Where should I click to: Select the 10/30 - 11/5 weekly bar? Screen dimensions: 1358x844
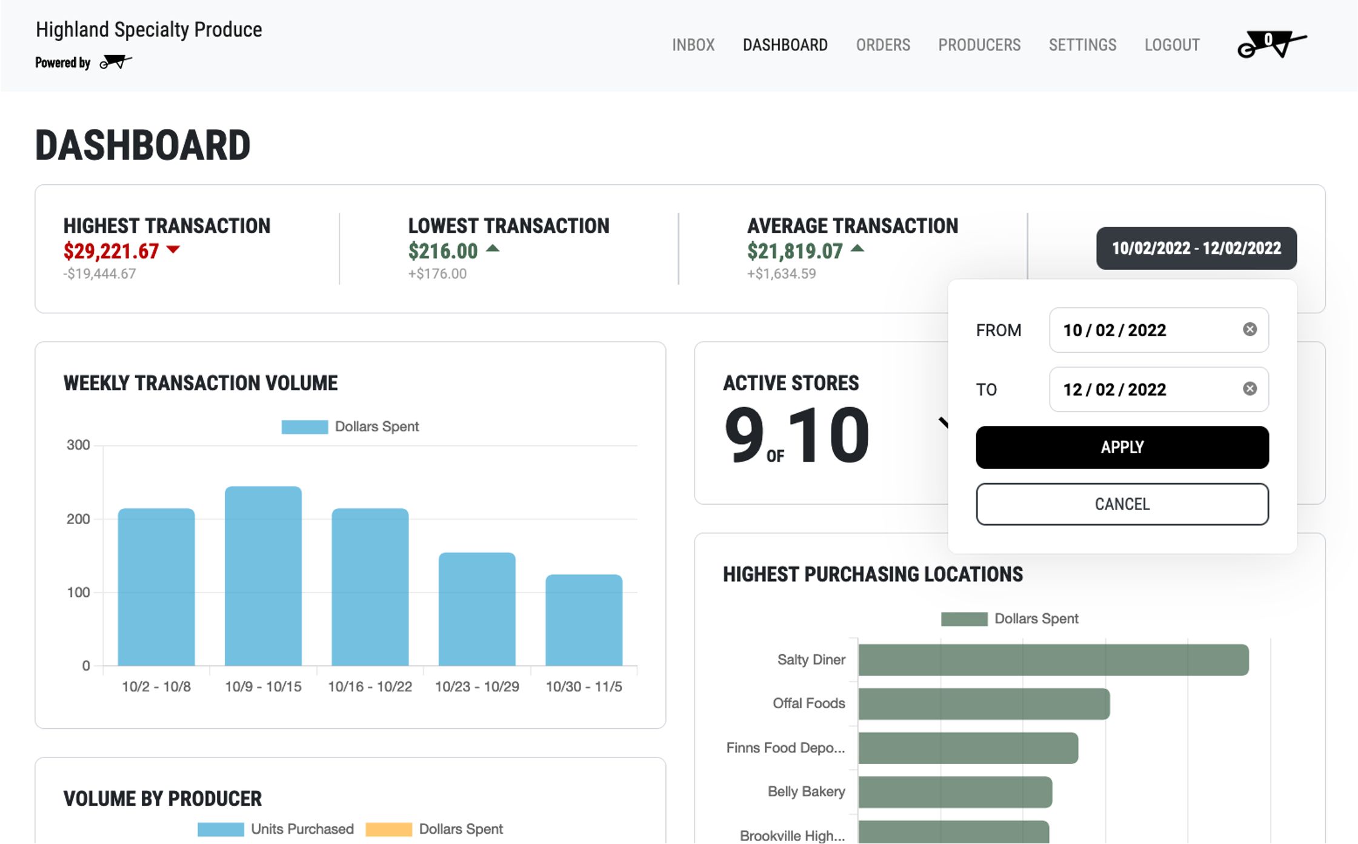[x=584, y=620]
